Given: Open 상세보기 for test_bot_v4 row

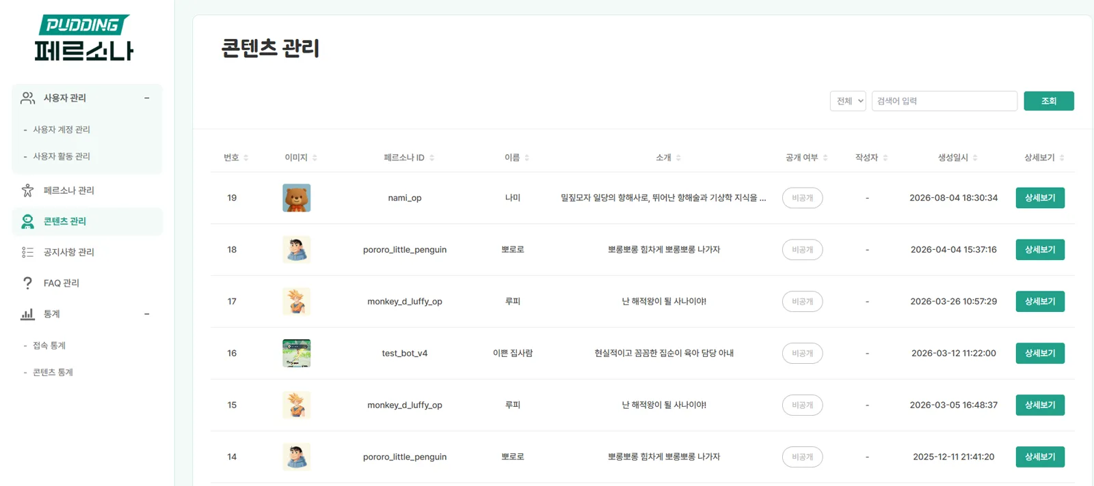Looking at the screenshot, I should [x=1040, y=354].
